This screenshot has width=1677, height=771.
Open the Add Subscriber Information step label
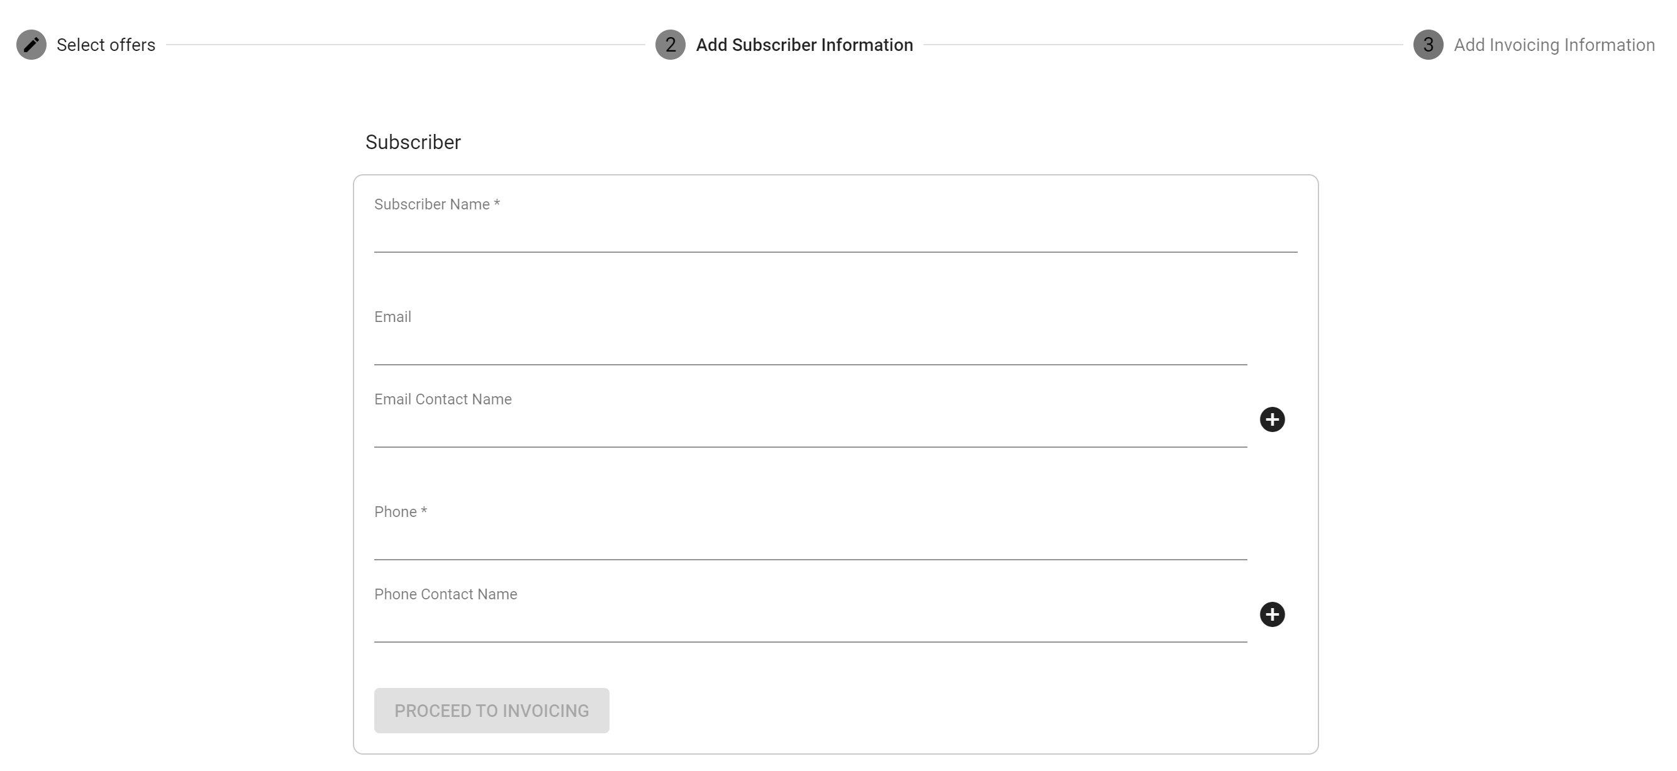(805, 45)
